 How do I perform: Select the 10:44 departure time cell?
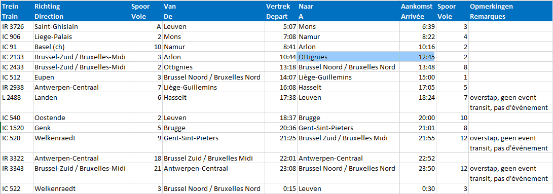tap(281, 57)
